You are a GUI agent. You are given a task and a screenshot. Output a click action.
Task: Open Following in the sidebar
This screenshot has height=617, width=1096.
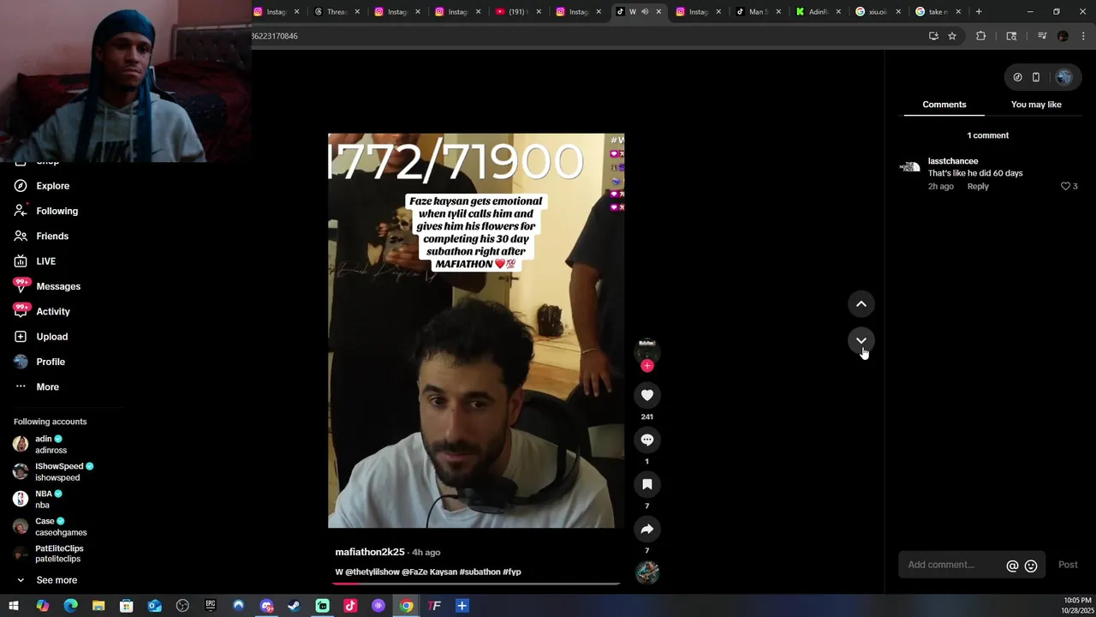tap(57, 211)
